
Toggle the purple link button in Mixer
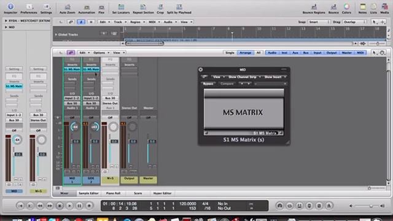point(71,53)
